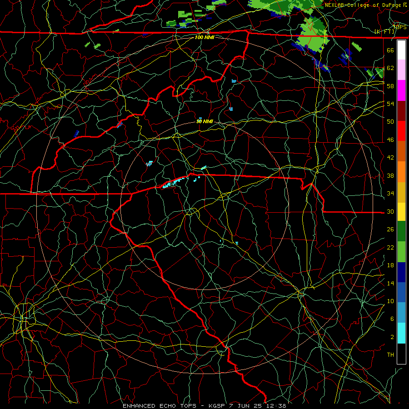Viewport: 409px width, 409px height.
Task: Click the '22' scale label
Action: 390,248
